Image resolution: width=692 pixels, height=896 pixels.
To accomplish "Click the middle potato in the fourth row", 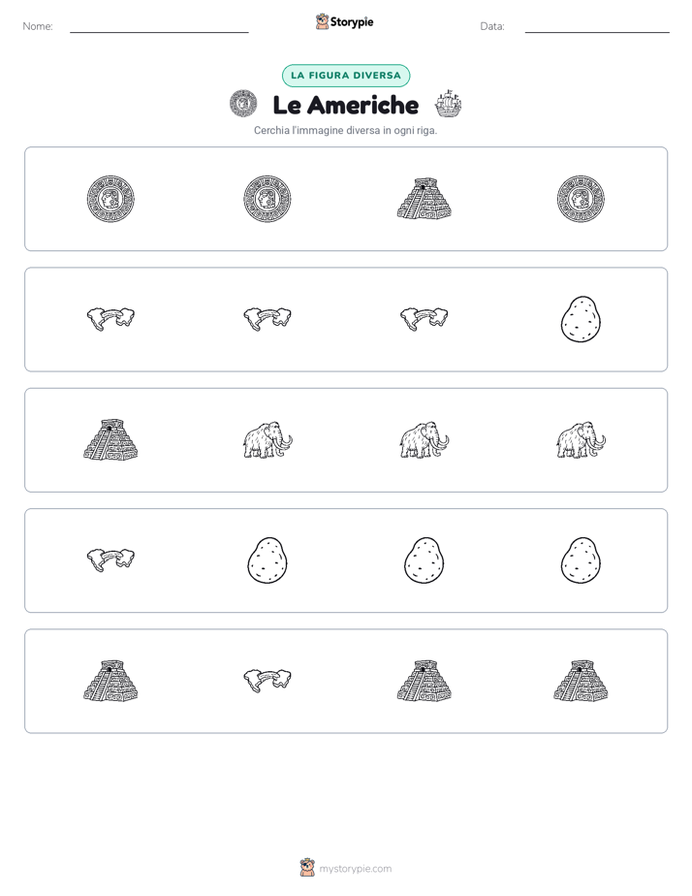I will [x=425, y=560].
